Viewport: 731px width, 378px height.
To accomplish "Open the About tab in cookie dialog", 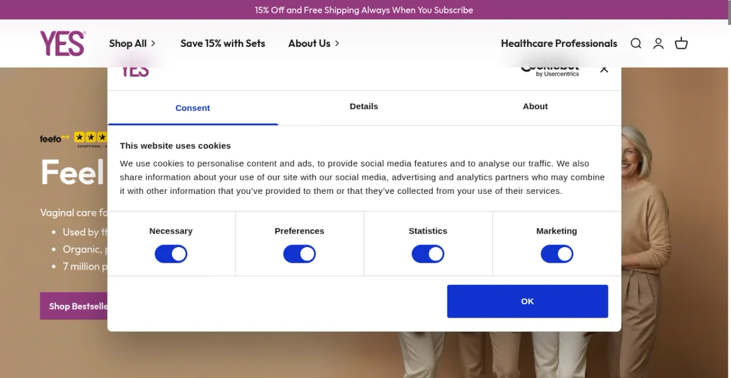I will (x=535, y=106).
